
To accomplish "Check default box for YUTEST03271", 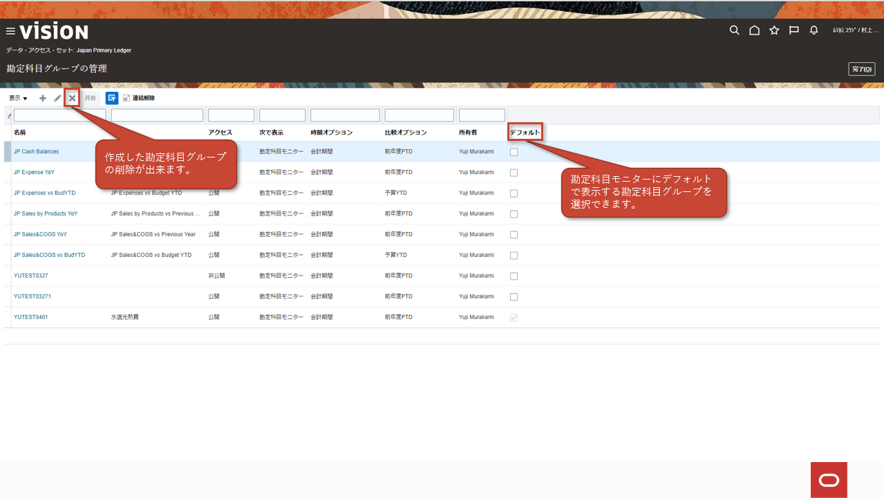I will click(x=514, y=297).
